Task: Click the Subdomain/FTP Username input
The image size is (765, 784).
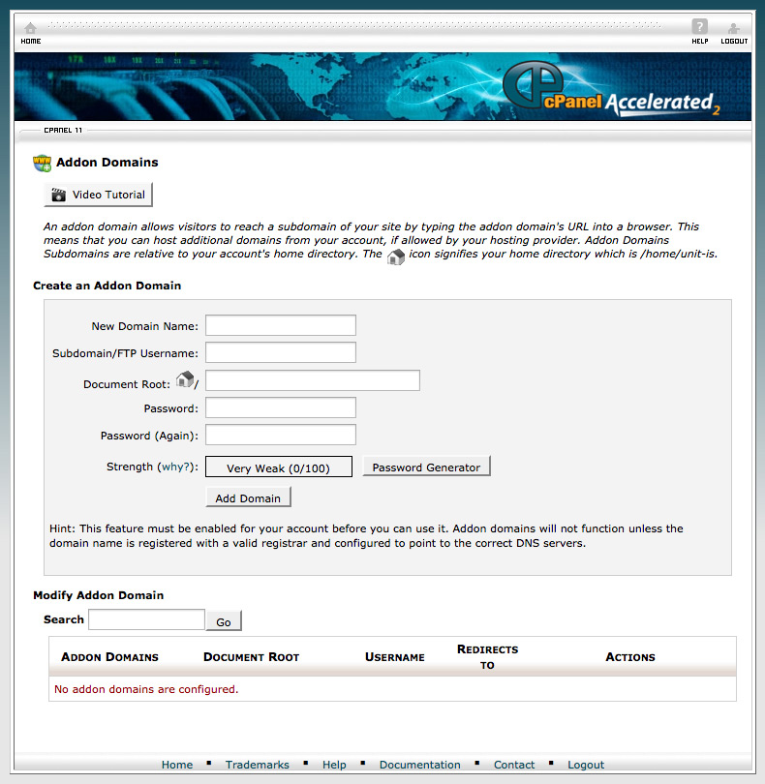Action: coord(280,352)
